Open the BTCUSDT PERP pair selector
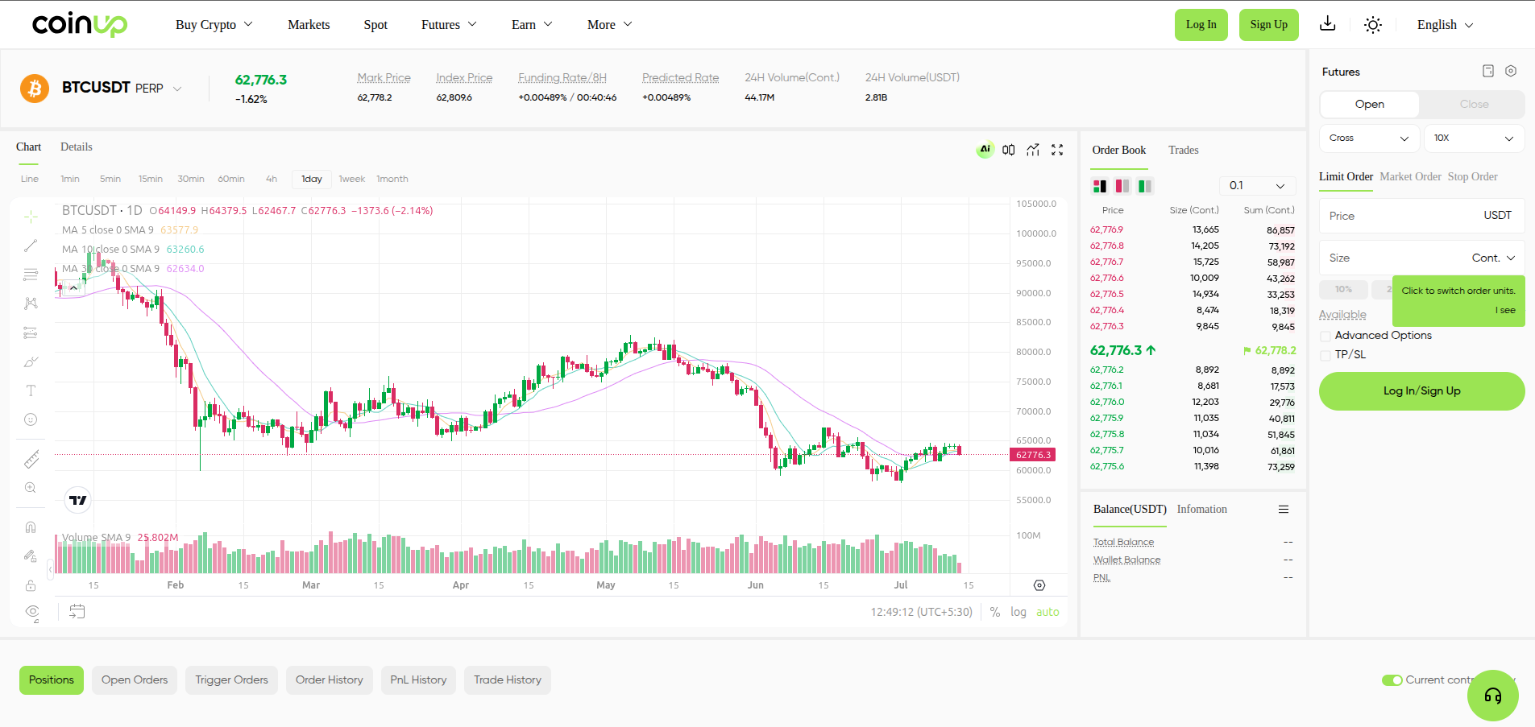 click(122, 88)
